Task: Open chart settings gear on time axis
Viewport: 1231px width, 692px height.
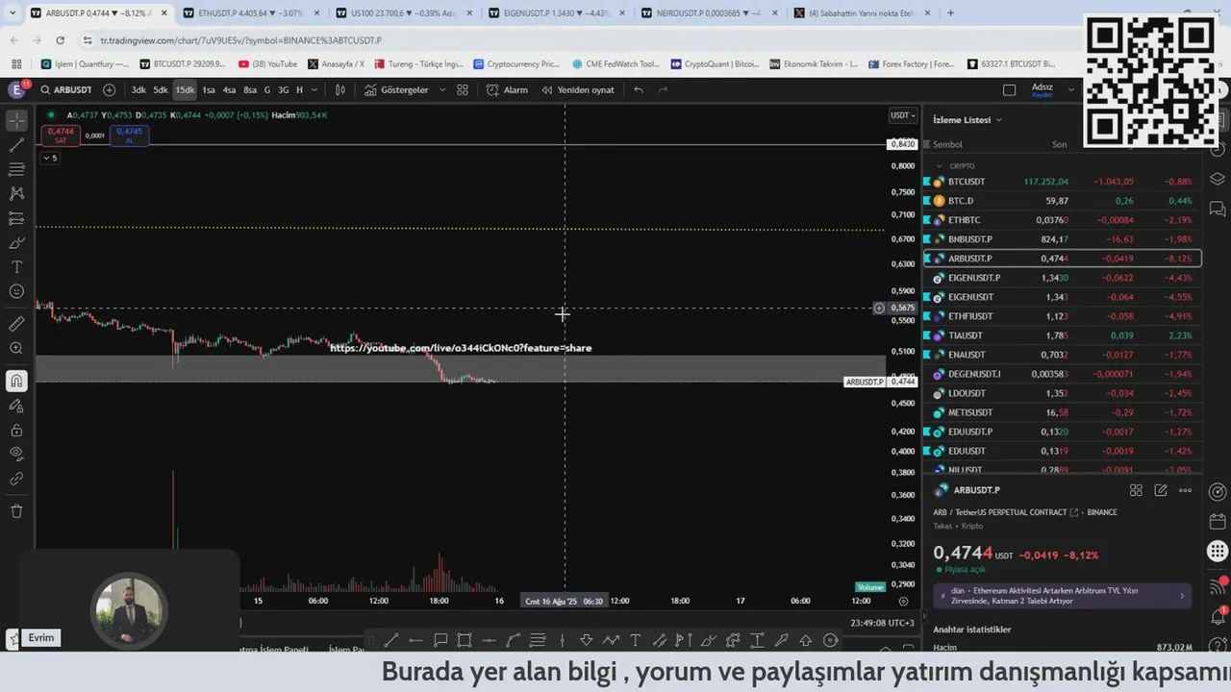Action: [903, 601]
